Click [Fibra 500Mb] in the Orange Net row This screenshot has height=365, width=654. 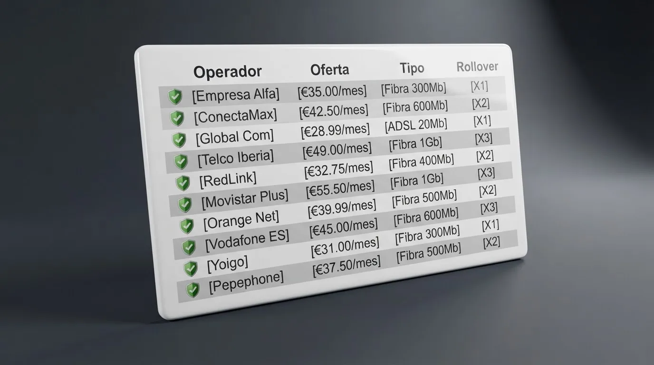tap(424, 198)
